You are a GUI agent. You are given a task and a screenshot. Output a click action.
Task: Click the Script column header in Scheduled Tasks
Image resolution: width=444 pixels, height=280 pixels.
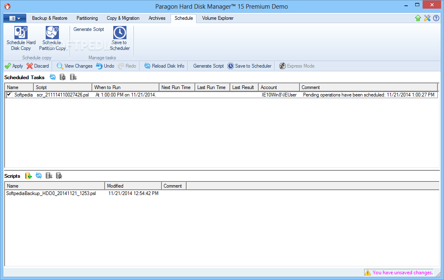click(x=63, y=87)
